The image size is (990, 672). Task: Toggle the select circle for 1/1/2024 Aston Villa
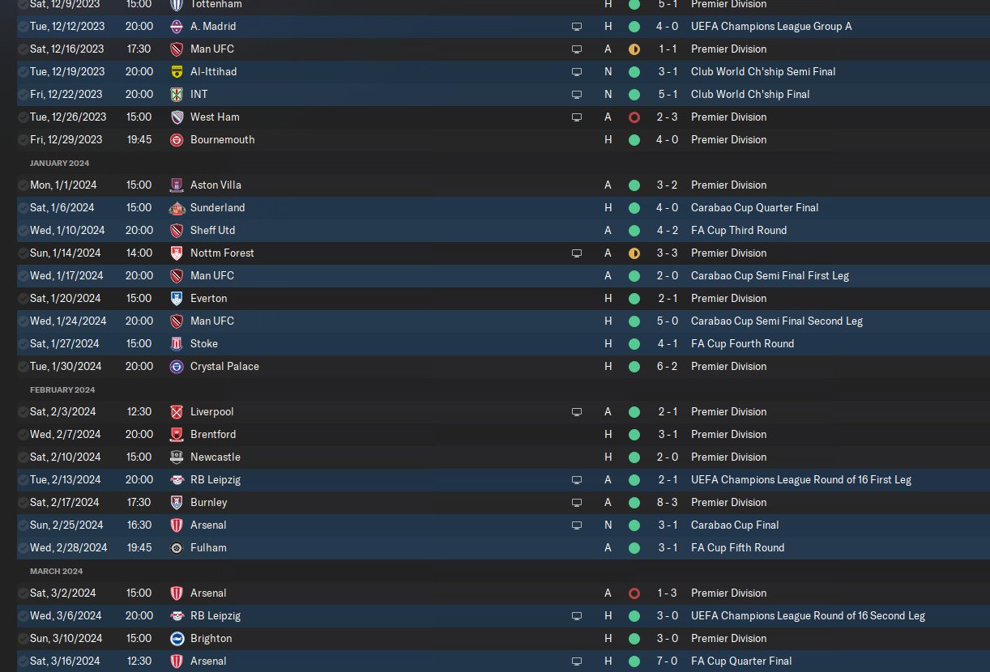pos(23,185)
